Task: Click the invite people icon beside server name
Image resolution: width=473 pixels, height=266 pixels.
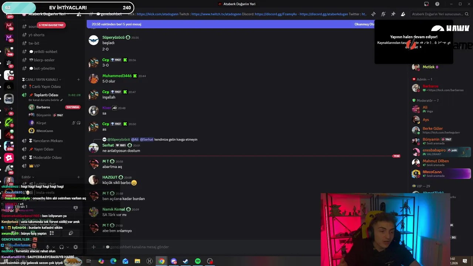Action: pos(79,14)
